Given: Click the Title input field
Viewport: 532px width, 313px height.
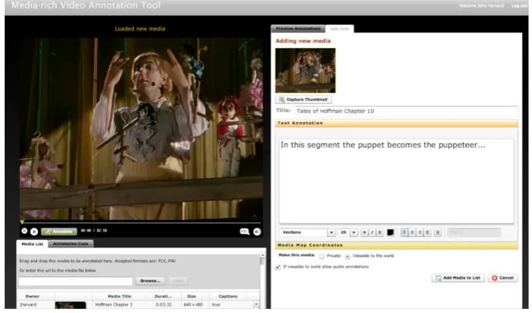Looking at the screenshot, I should [x=406, y=111].
